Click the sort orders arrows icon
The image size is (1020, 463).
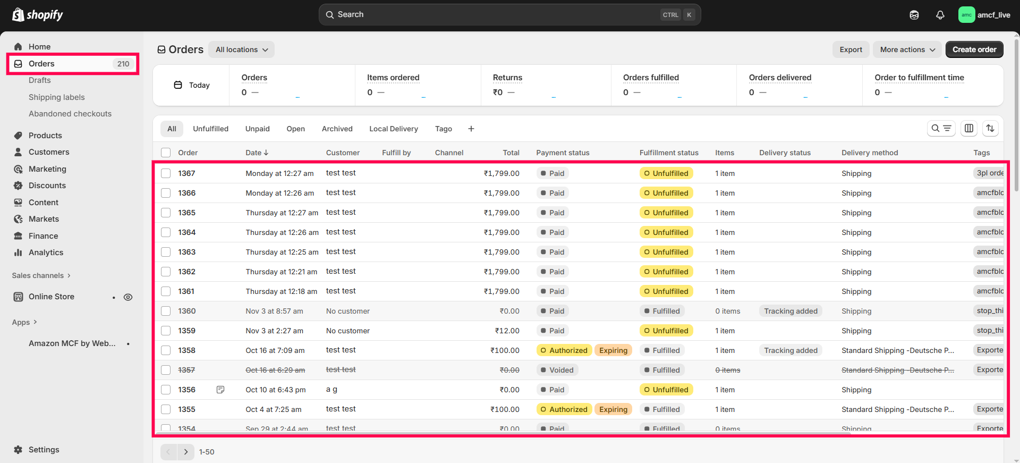(990, 128)
